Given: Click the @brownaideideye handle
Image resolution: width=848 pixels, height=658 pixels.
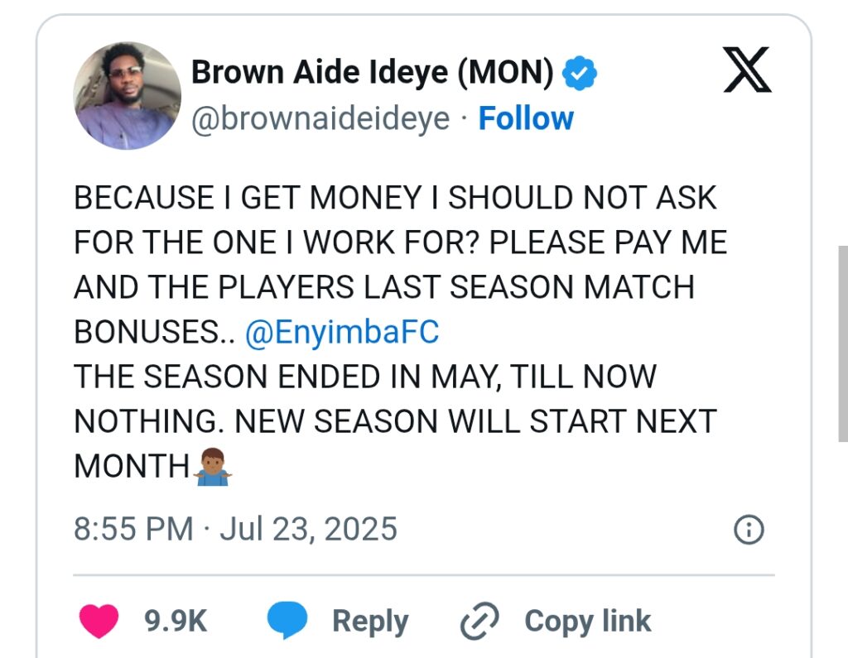Looking at the screenshot, I should tap(320, 118).
